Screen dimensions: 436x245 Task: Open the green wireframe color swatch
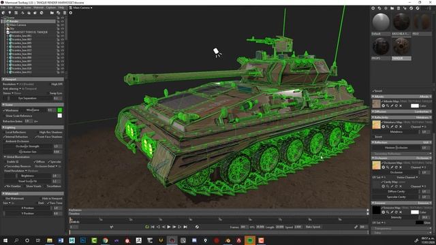pos(60,110)
